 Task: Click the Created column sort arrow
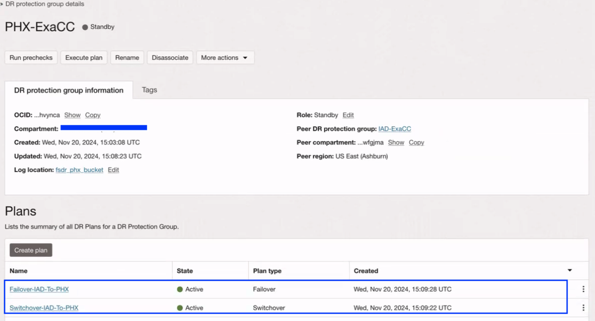[x=570, y=271]
